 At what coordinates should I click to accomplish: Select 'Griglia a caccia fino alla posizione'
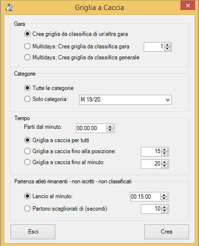click(x=70, y=151)
